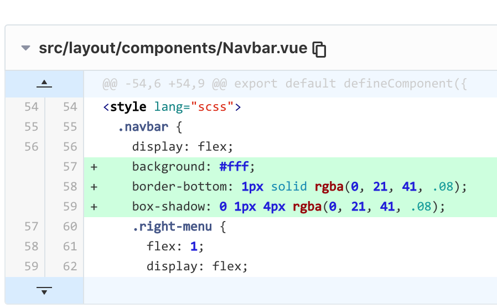The width and height of the screenshot is (497, 308).
Task: Select new line number 58
Action: click(70, 187)
